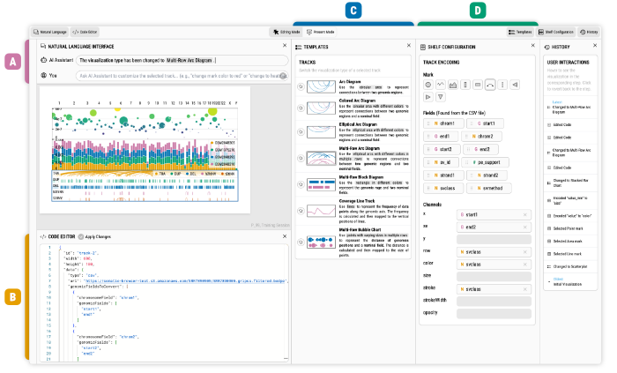This screenshot has width=617, height=373.
Task: Choose the area mark icon
Action: [x=453, y=85]
